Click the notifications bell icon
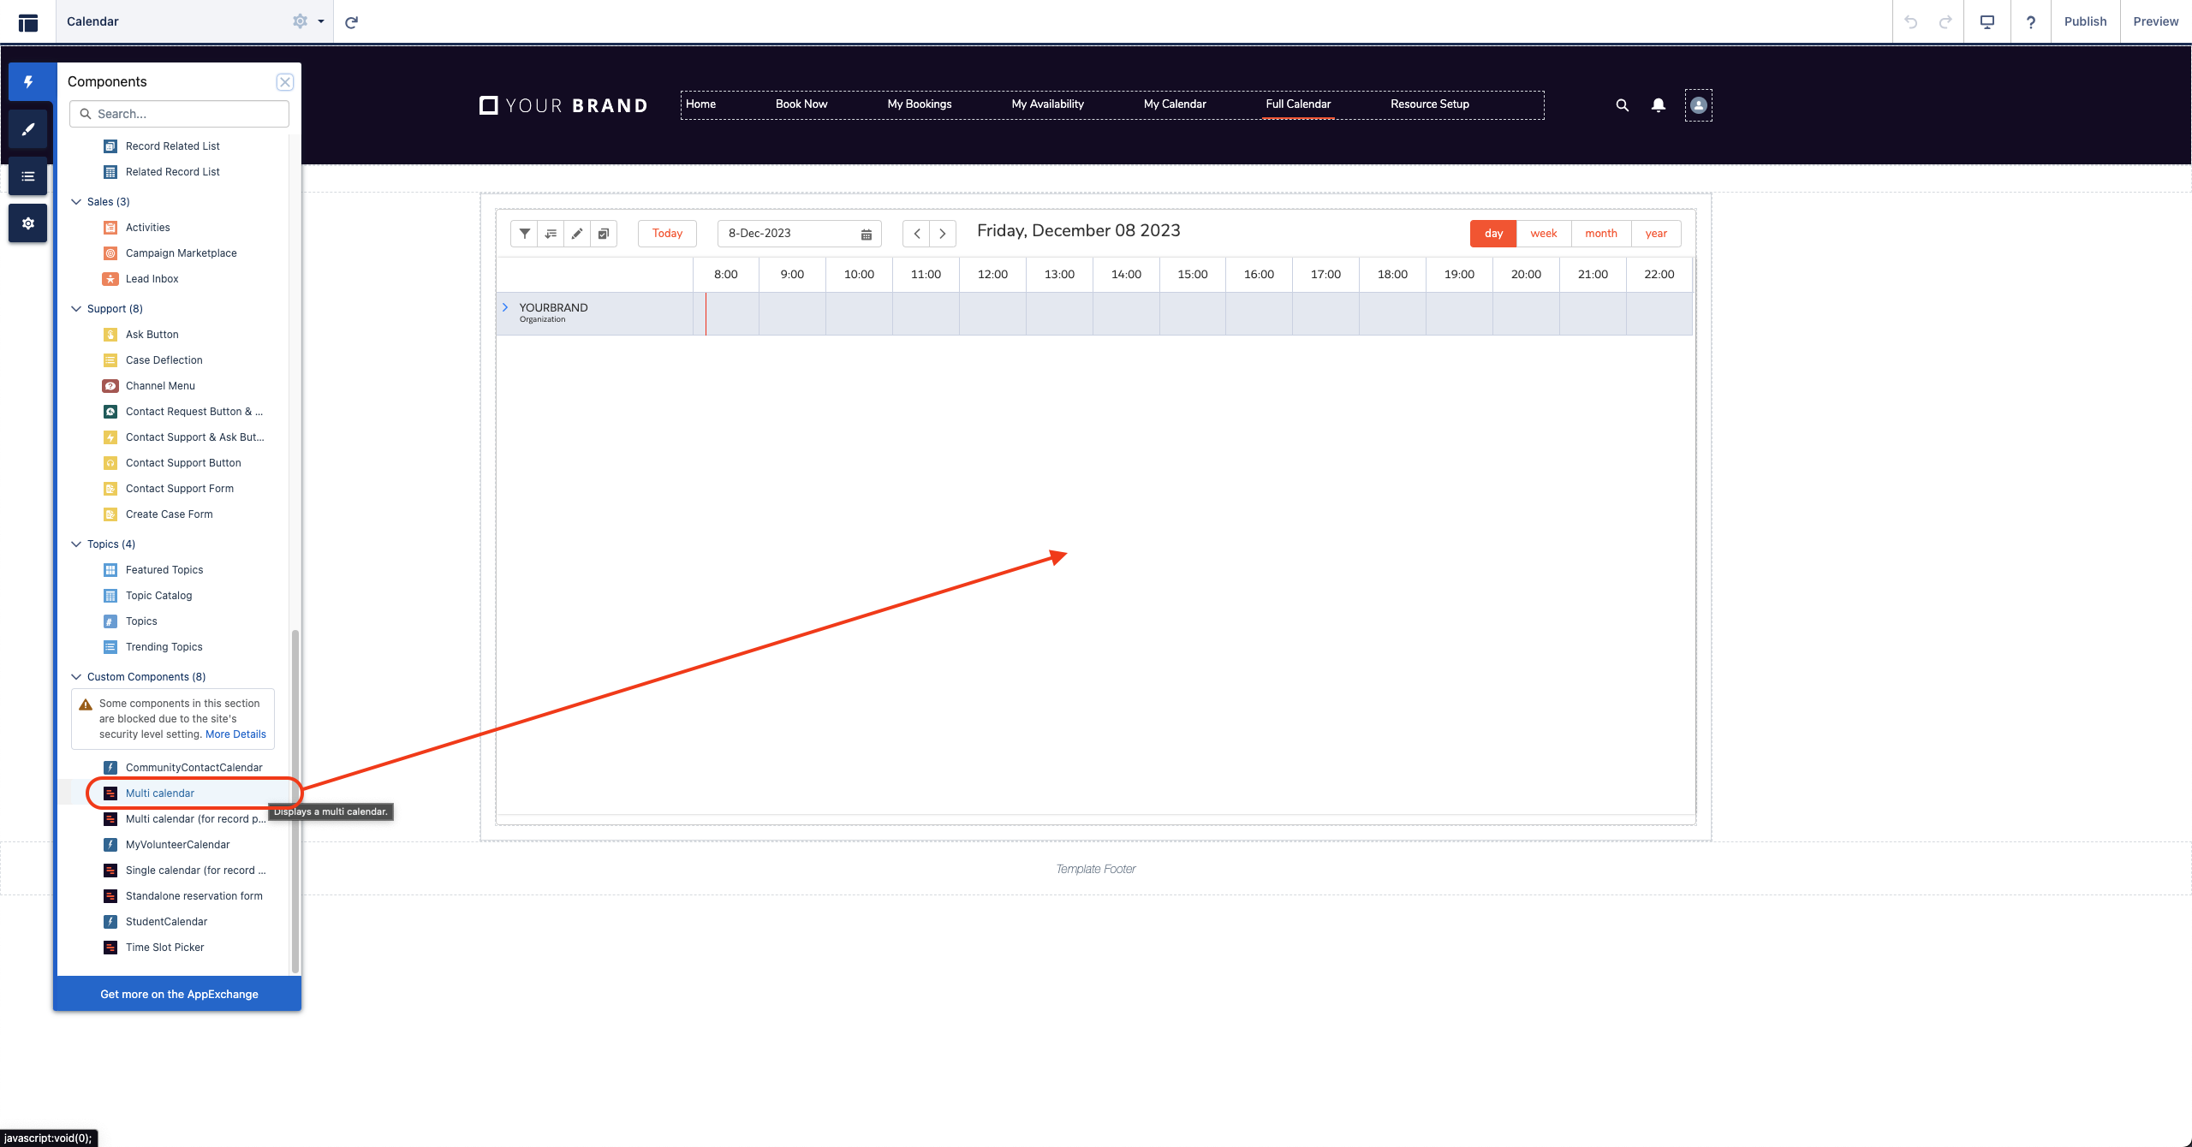This screenshot has width=2192, height=1147. (x=1658, y=104)
